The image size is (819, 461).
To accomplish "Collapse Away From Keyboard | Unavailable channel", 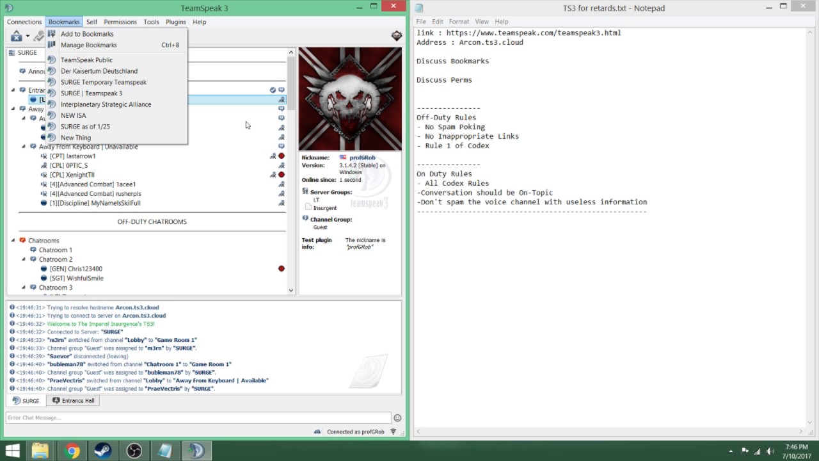I will [24, 147].
